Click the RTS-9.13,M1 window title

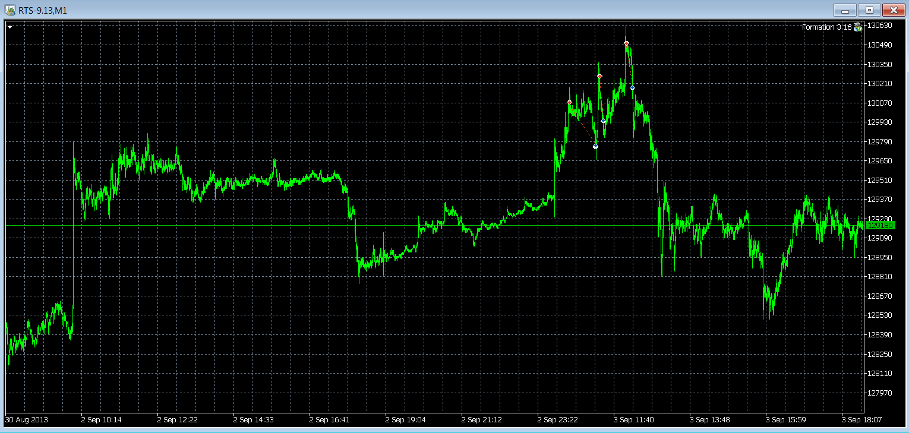(x=43, y=10)
